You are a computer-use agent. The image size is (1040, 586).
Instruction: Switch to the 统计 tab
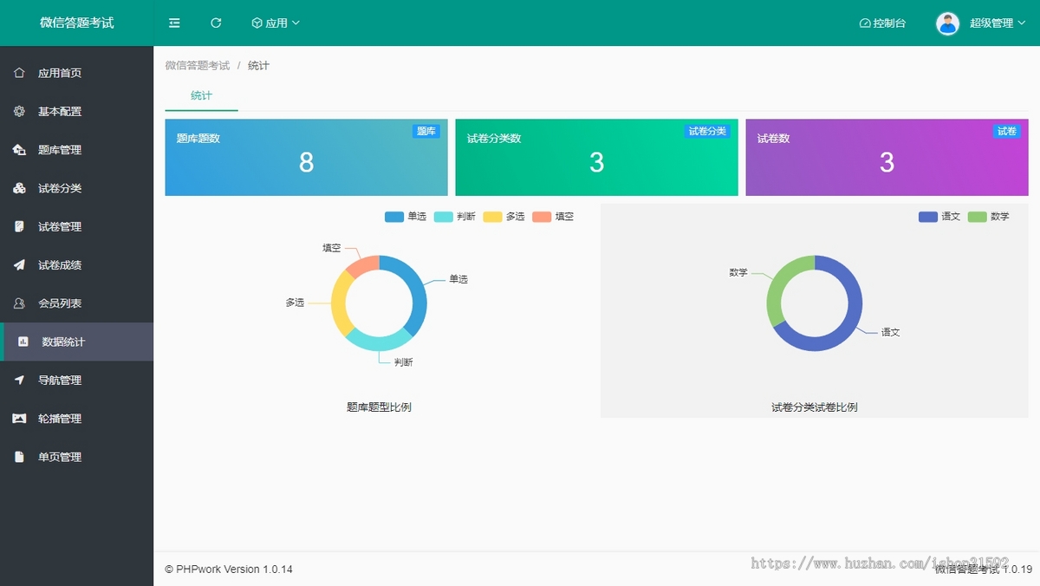[201, 95]
